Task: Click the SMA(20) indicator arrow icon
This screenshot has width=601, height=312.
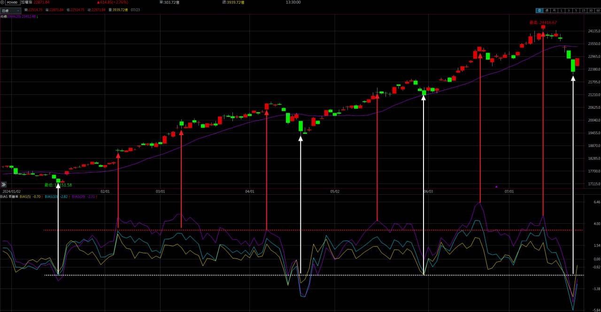Action: point(38,16)
